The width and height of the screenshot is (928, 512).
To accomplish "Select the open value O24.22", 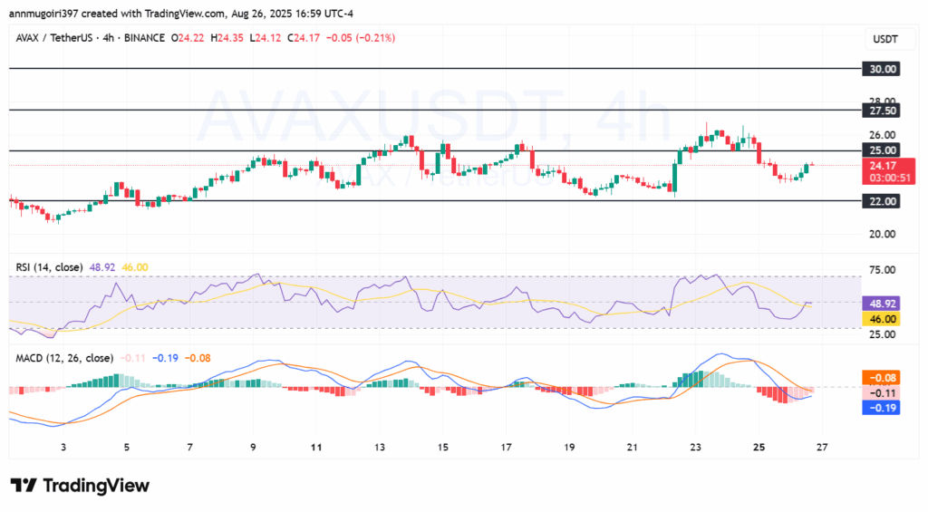I will pos(187,38).
